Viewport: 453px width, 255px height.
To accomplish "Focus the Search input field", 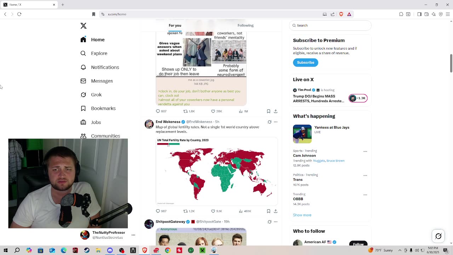I will click(x=331, y=25).
